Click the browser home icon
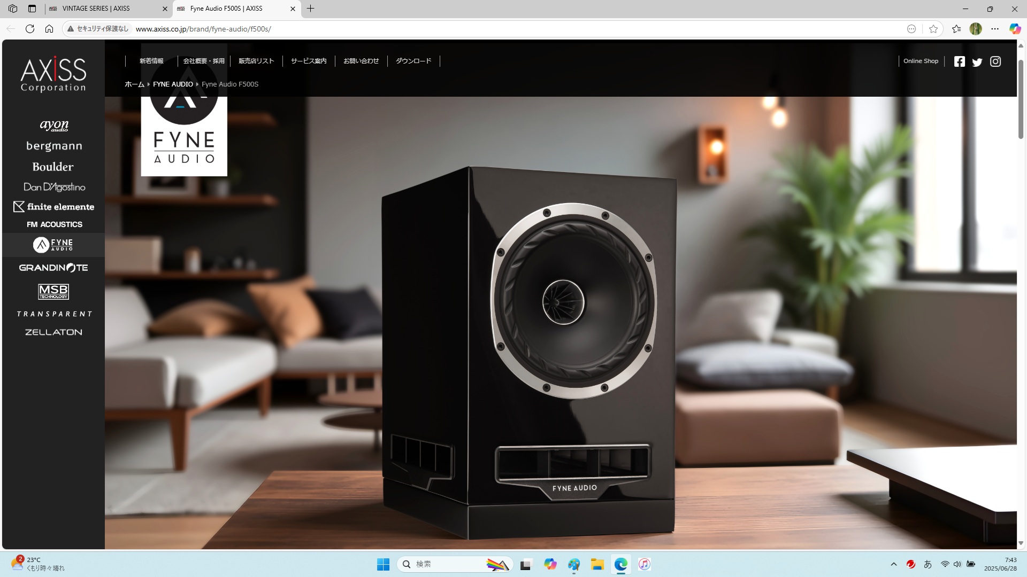The height and width of the screenshot is (577, 1027). tap(49, 29)
